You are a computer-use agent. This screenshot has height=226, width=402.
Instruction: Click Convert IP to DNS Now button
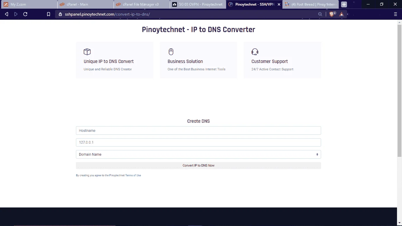pos(198,165)
